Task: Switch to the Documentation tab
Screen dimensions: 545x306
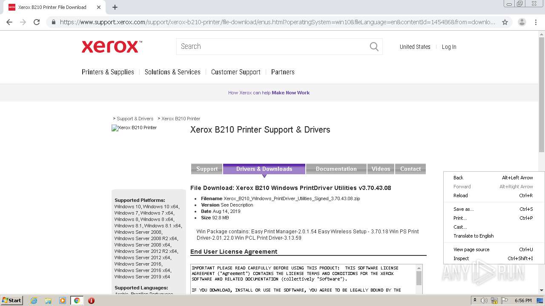Action: (336, 169)
